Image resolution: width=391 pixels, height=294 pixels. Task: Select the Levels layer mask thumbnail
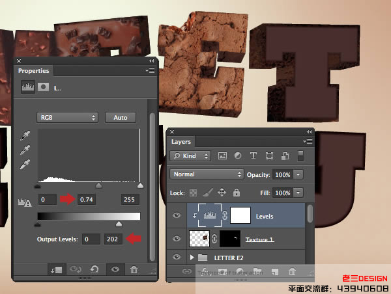click(240, 215)
